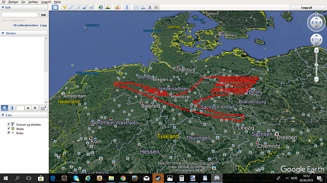Image resolution: width=327 pixels, height=183 pixels.
Task: Open the Legg til menu
Action: tap(46, 2)
